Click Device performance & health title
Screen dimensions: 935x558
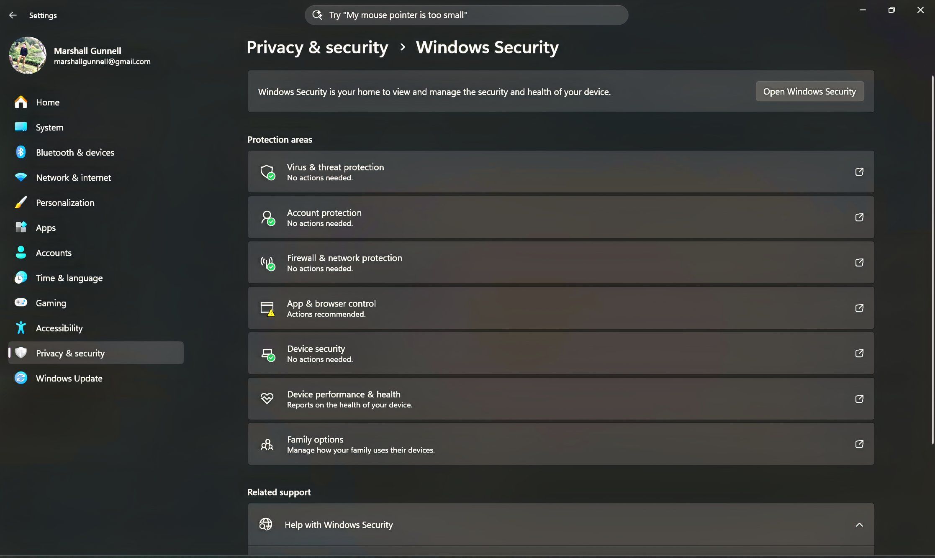(344, 394)
